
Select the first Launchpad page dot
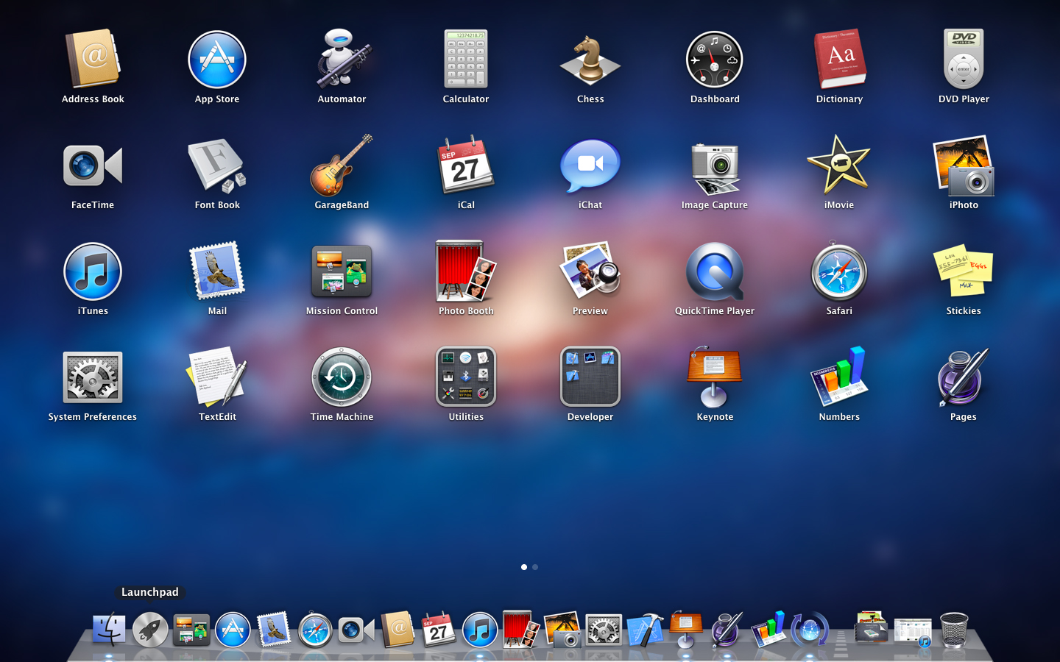[524, 567]
